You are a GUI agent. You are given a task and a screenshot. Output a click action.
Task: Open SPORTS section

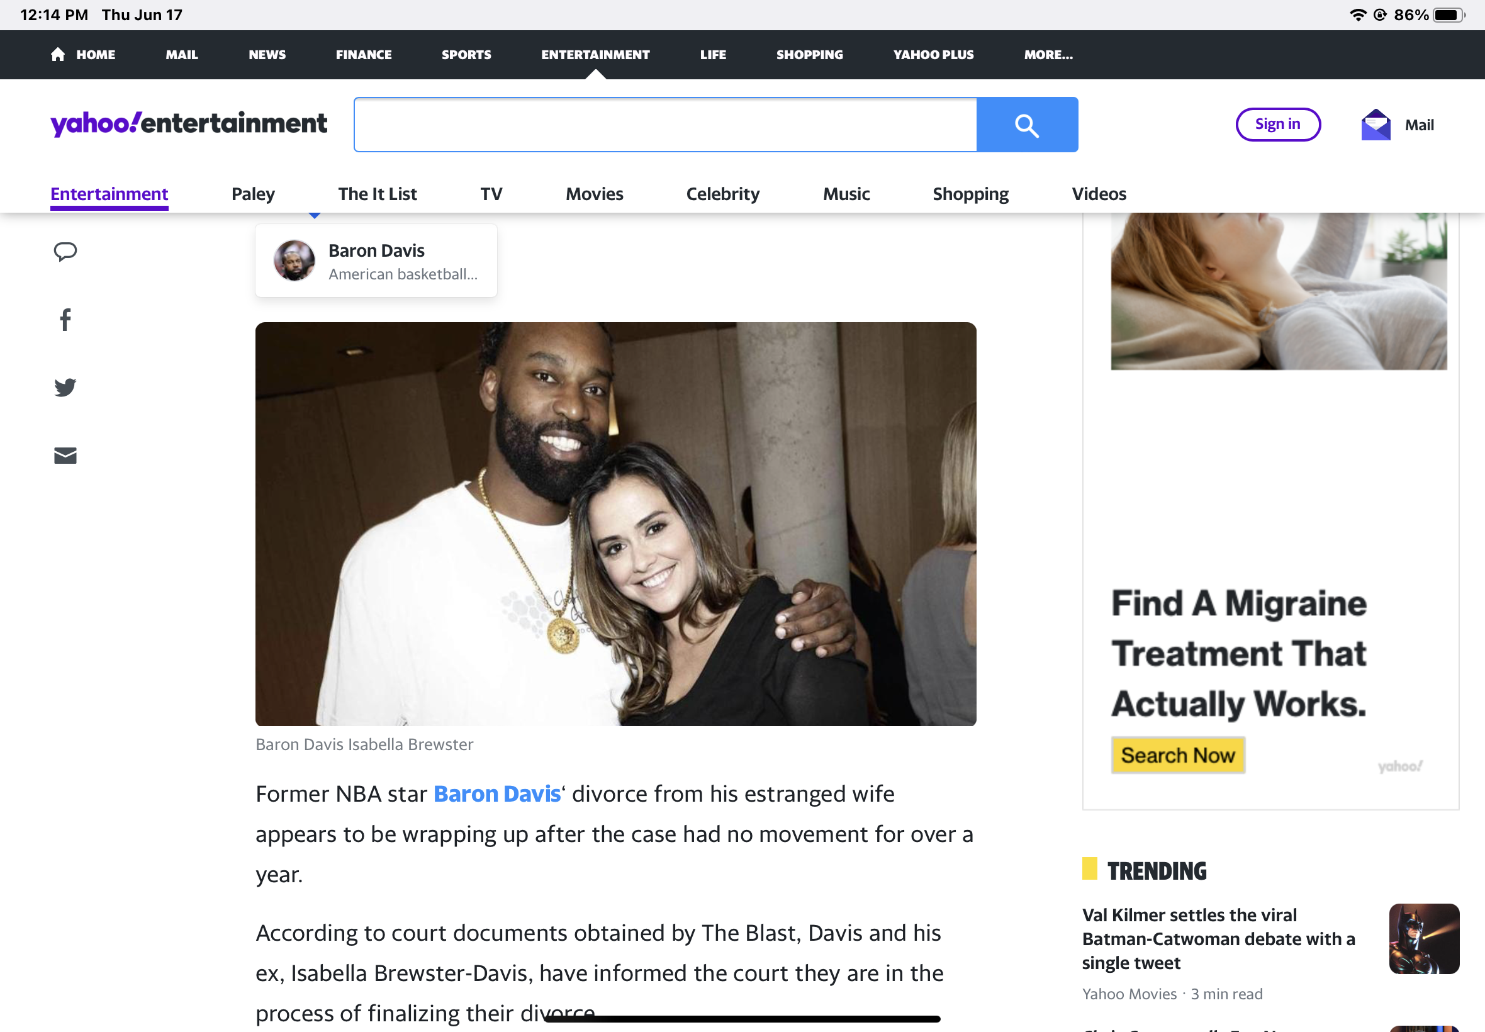[x=466, y=55]
